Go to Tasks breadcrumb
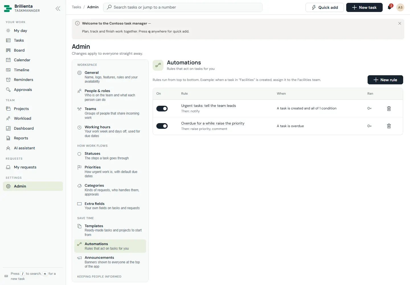Image resolution: width=410 pixels, height=285 pixels. coord(76,7)
